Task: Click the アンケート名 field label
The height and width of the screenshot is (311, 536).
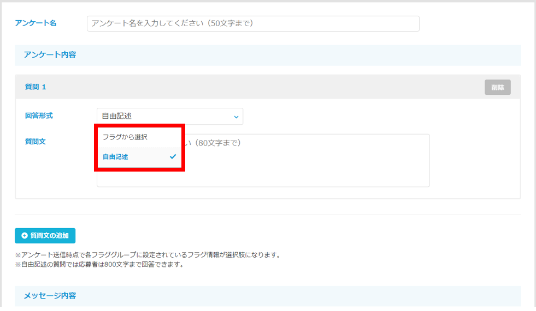Action: click(36, 23)
